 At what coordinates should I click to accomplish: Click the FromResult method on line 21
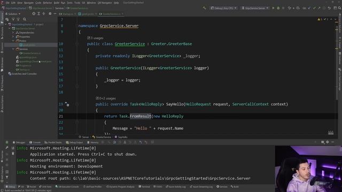(141, 116)
